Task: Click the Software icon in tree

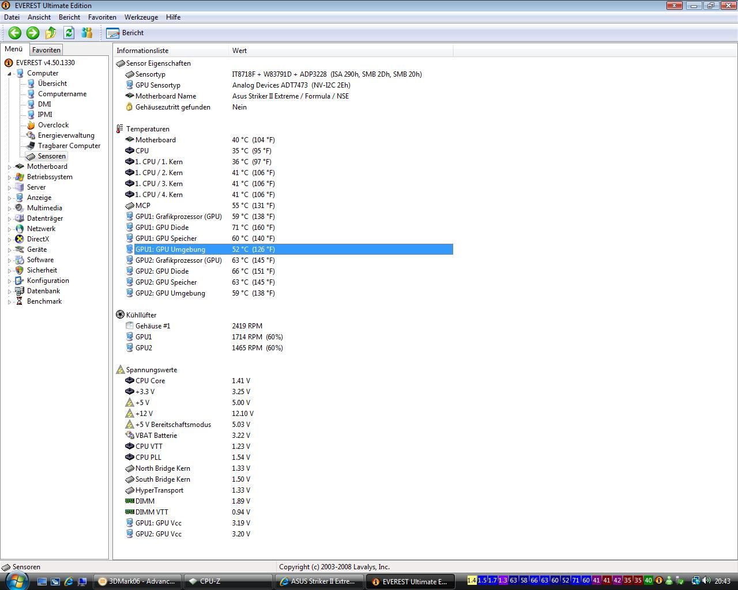Action: [x=20, y=260]
